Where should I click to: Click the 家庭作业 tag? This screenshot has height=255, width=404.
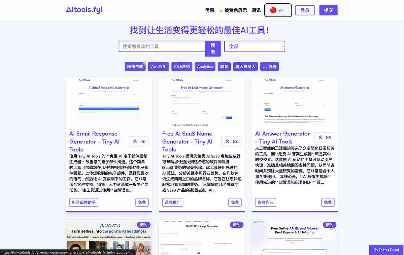tap(266, 202)
